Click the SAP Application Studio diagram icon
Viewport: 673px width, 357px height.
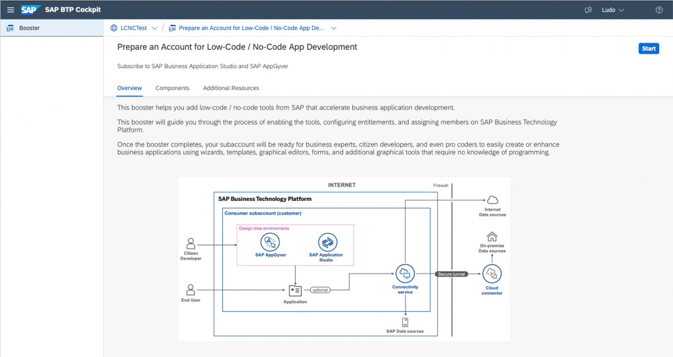click(x=327, y=242)
